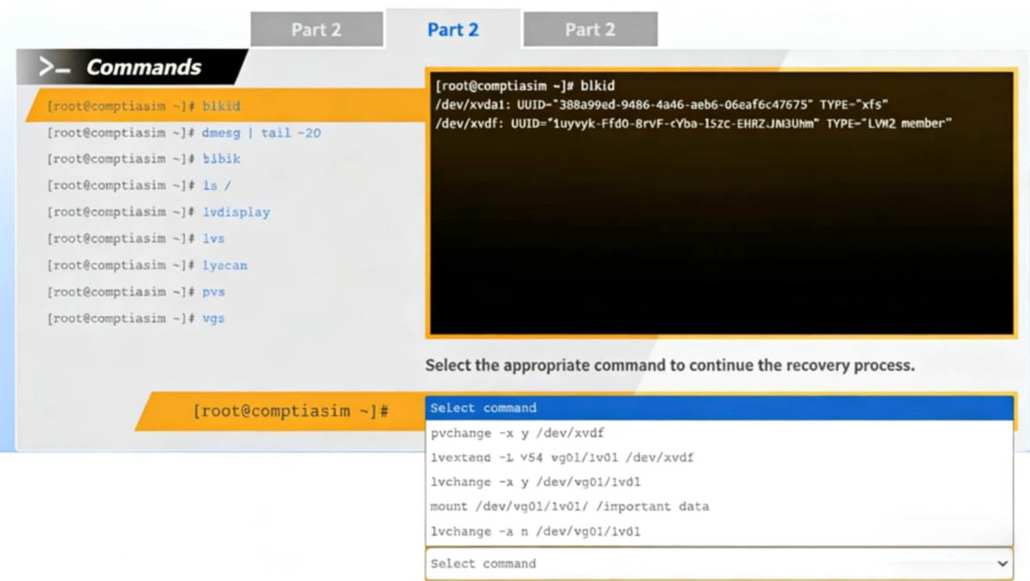Select the blkid command in the Commands list
Viewport: 1030px width, 581px height.
click(x=144, y=105)
